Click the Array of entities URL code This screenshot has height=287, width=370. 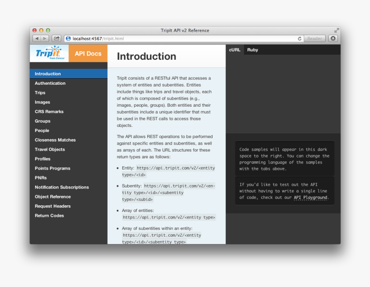(169, 217)
